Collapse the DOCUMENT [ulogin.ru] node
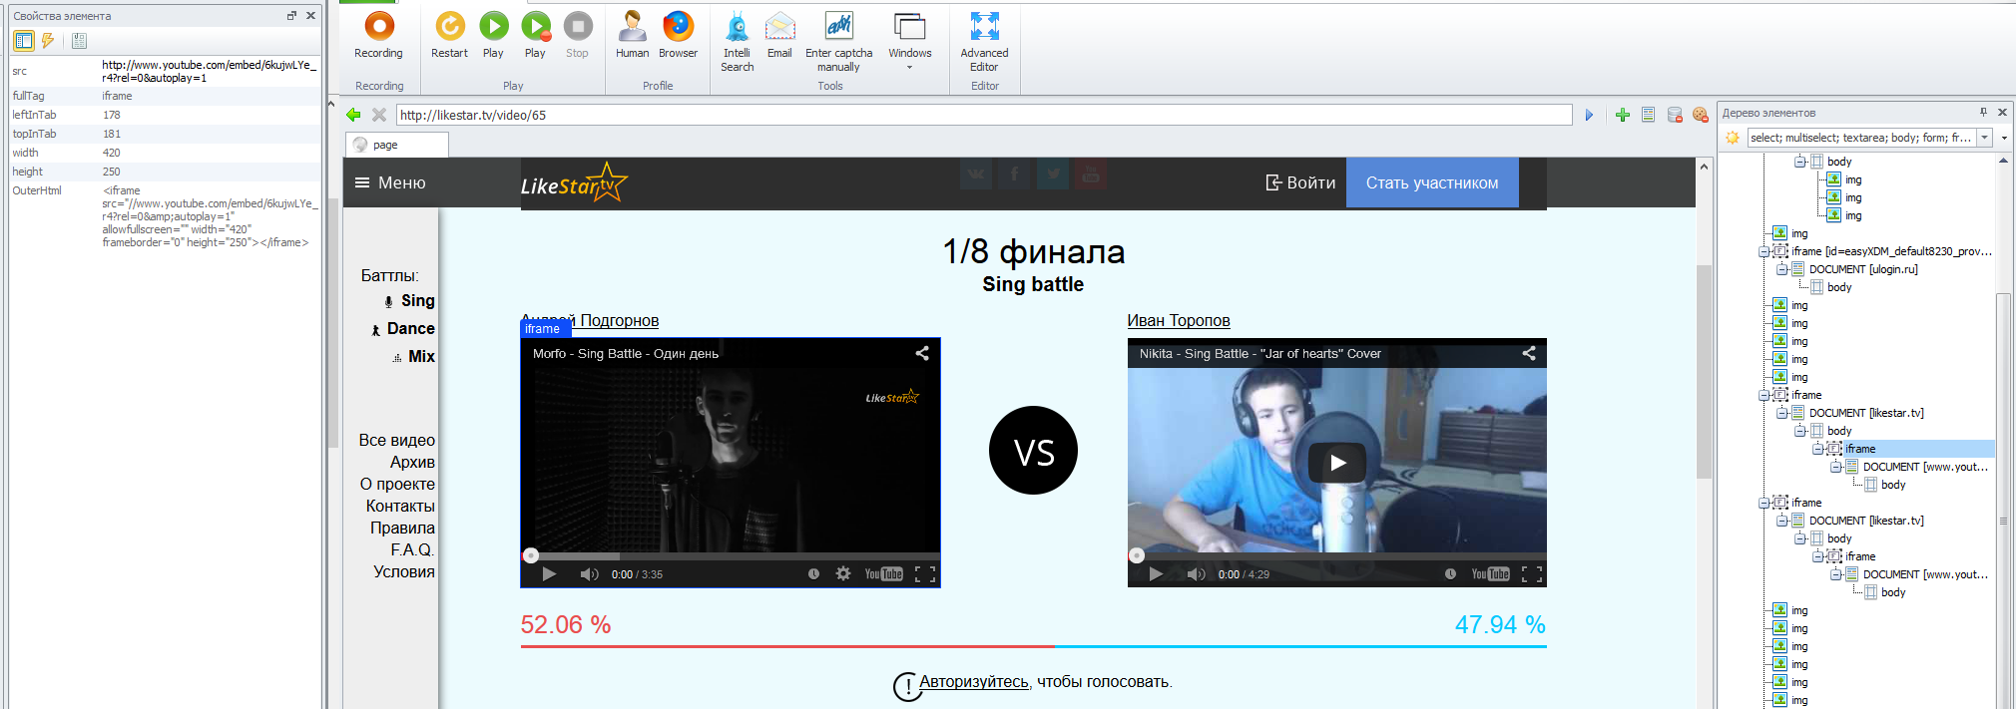The height and width of the screenshot is (709, 2016). point(1781,269)
